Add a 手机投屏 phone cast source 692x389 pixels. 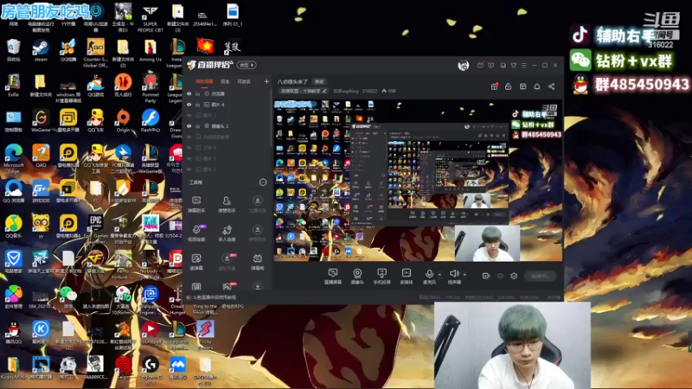[x=381, y=276]
